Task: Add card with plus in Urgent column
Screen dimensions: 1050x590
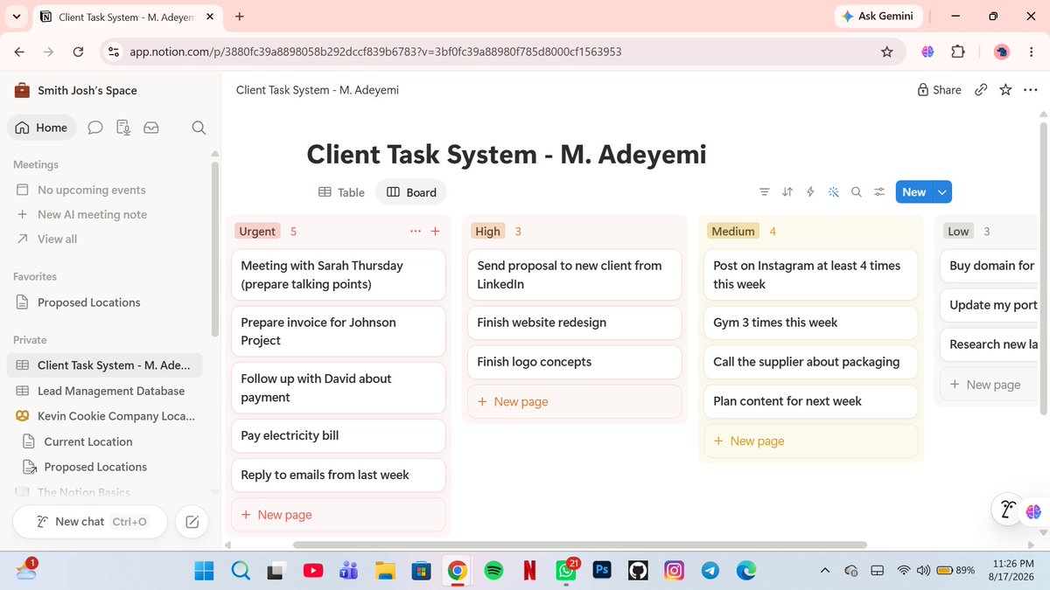Action: coord(435,232)
